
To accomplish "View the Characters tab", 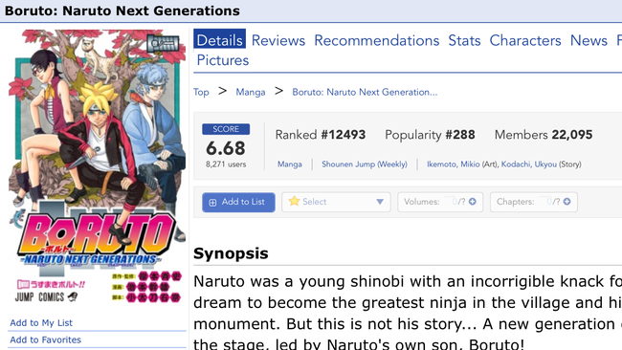I will coord(525,40).
